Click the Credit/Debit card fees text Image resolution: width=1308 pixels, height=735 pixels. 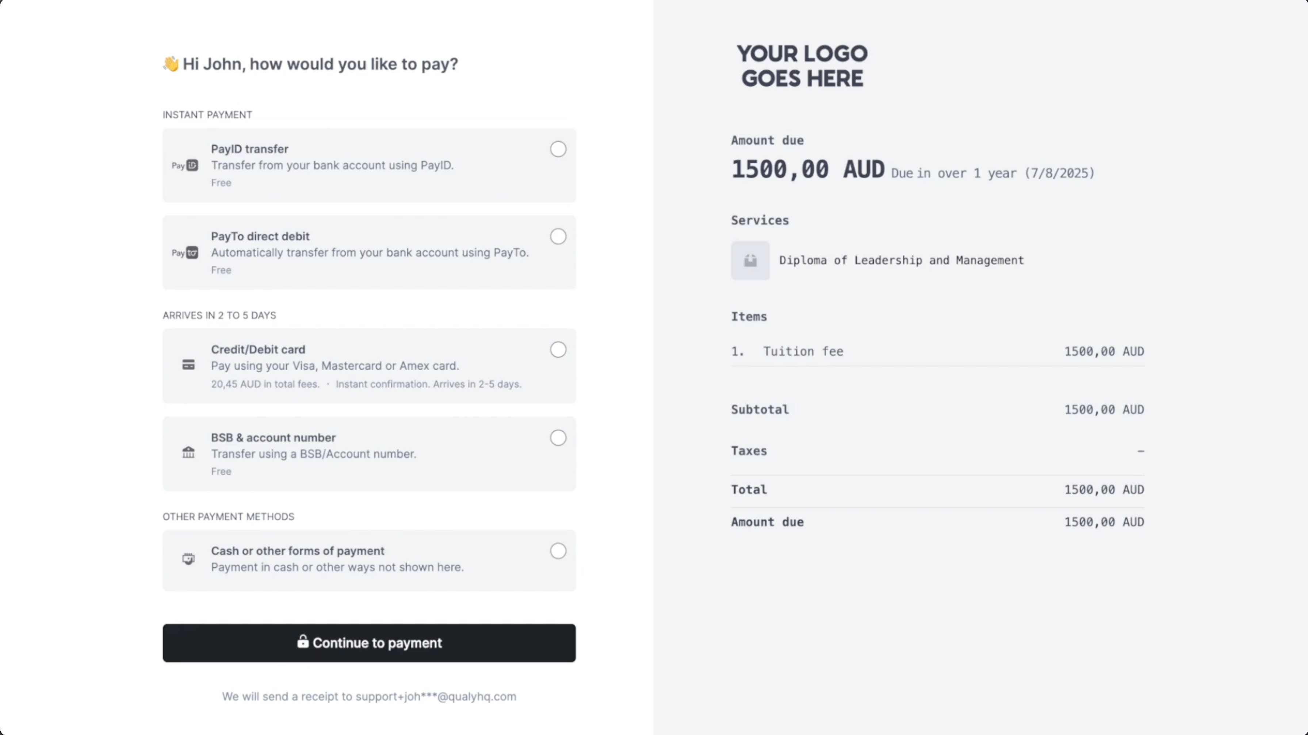[x=265, y=385]
